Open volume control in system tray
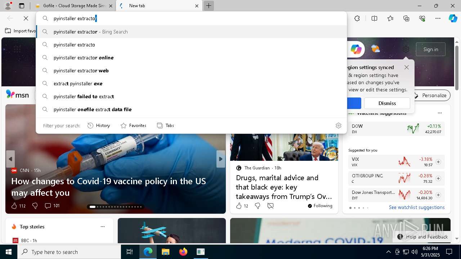The height and width of the screenshot is (259, 461). point(414,252)
